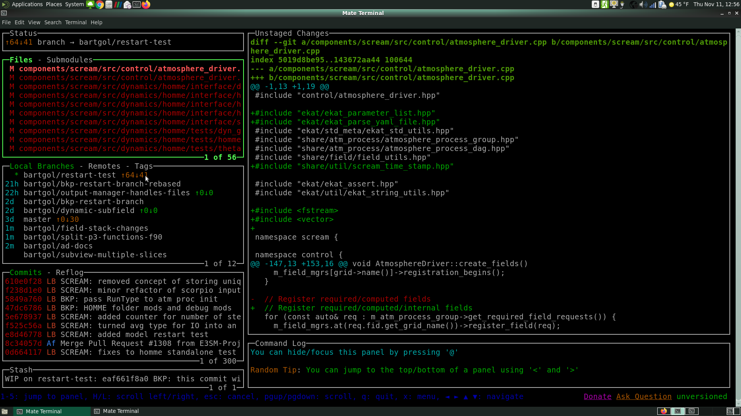741x416 pixels.
Task: Click the power plug tray icon
Action: tap(623, 5)
